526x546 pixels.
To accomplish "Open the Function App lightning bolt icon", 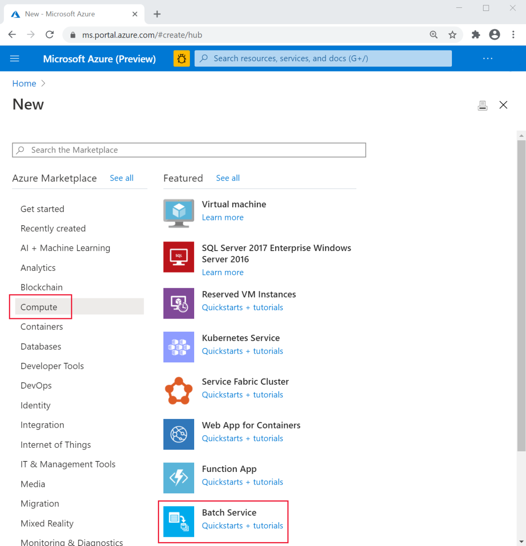I will click(x=178, y=478).
